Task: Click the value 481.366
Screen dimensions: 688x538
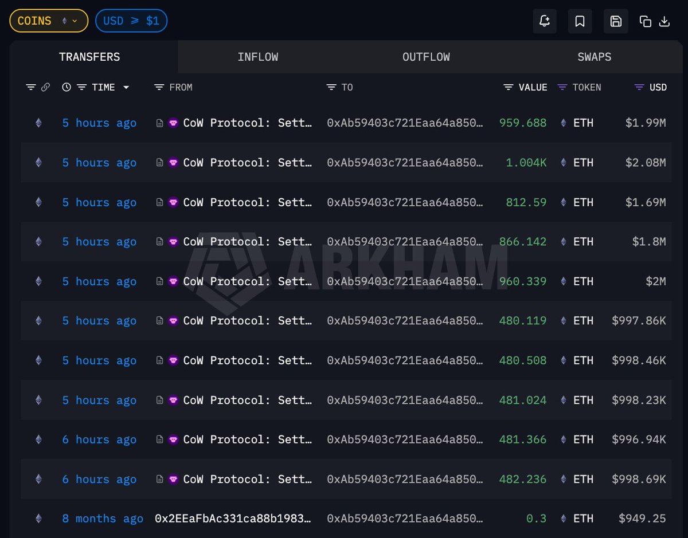Action: tap(523, 439)
